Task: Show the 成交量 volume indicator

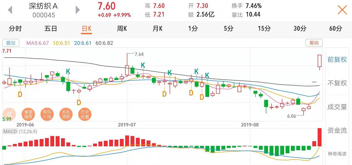Action: 337,107
